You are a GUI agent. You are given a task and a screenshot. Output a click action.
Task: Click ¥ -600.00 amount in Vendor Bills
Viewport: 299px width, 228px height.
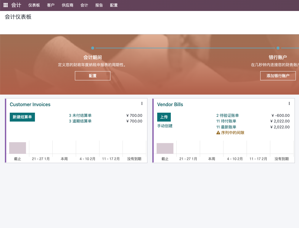281,116
